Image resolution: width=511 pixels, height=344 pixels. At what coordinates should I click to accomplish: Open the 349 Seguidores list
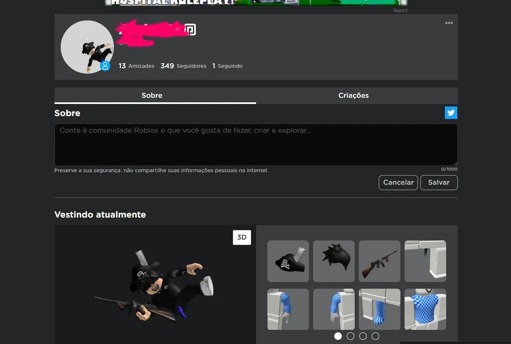pos(183,66)
